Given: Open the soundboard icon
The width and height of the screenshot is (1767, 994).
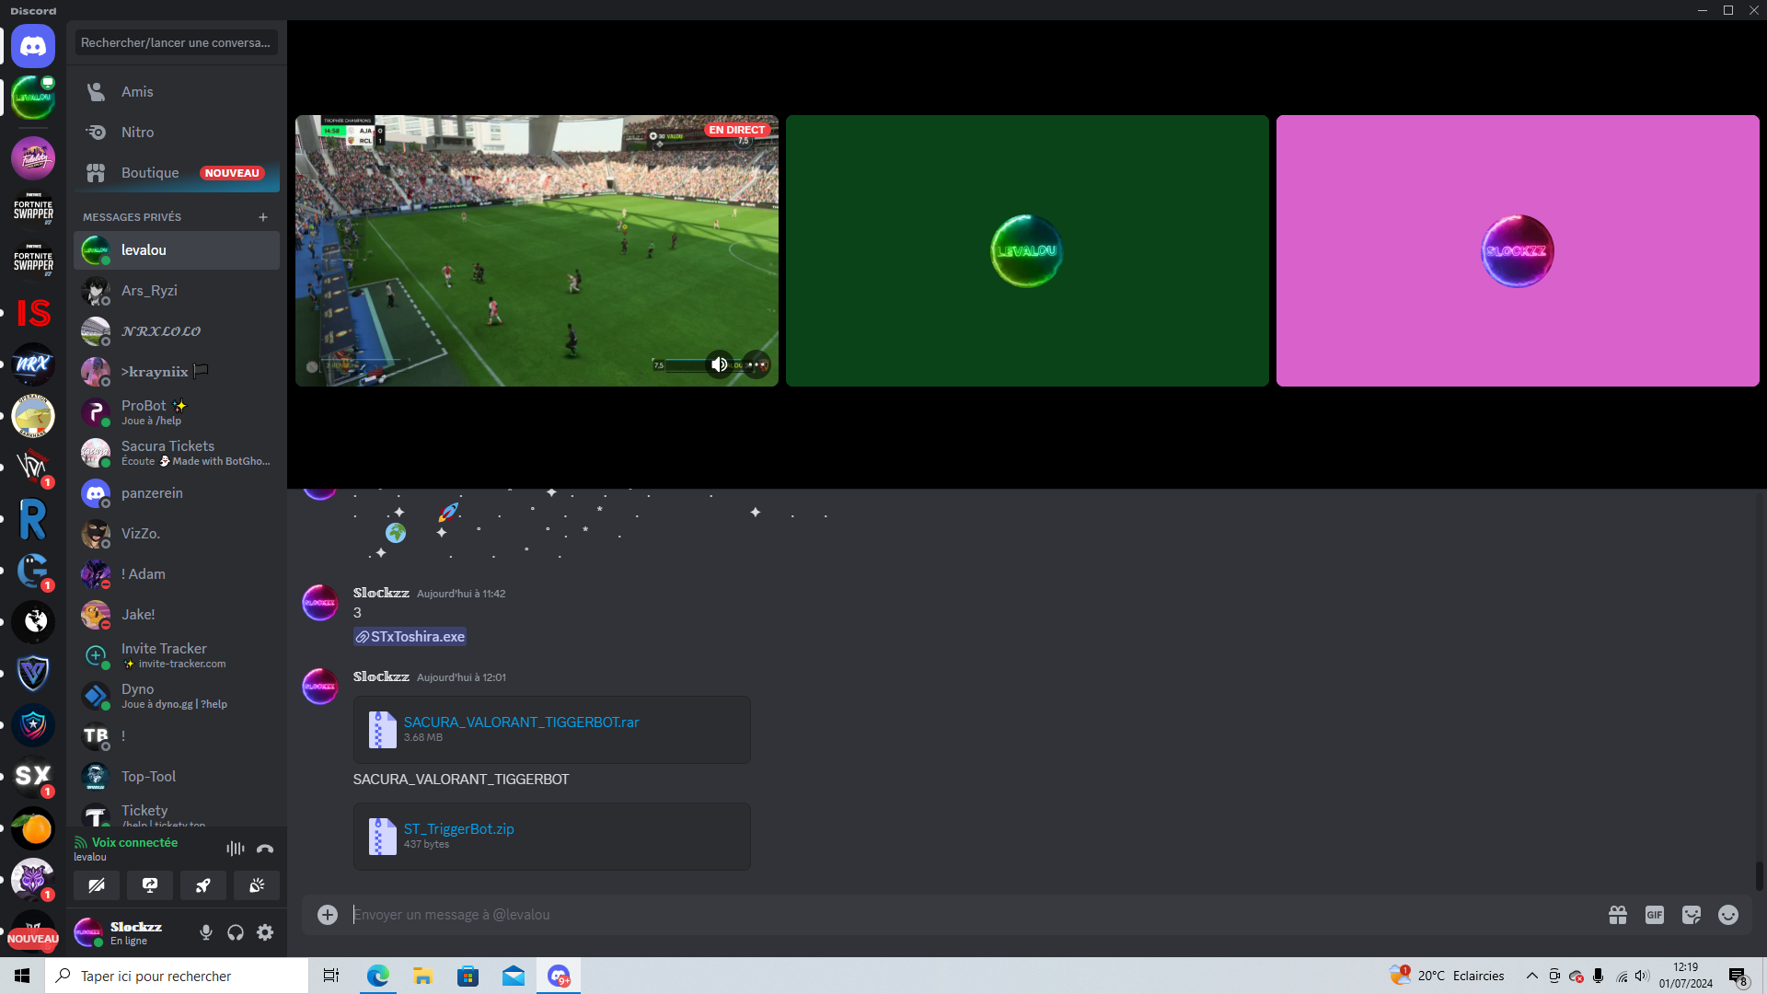Looking at the screenshot, I should click(257, 885).
